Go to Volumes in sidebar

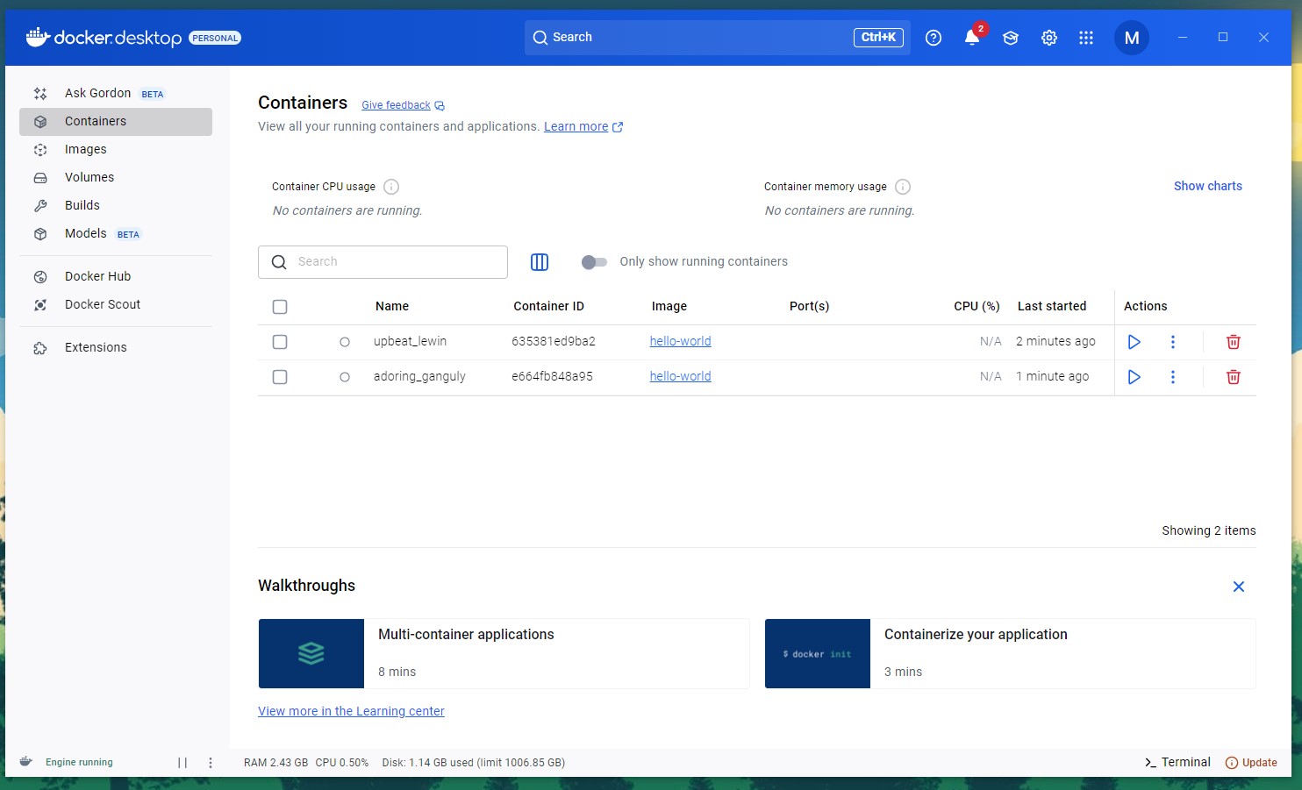pos(116,177)
